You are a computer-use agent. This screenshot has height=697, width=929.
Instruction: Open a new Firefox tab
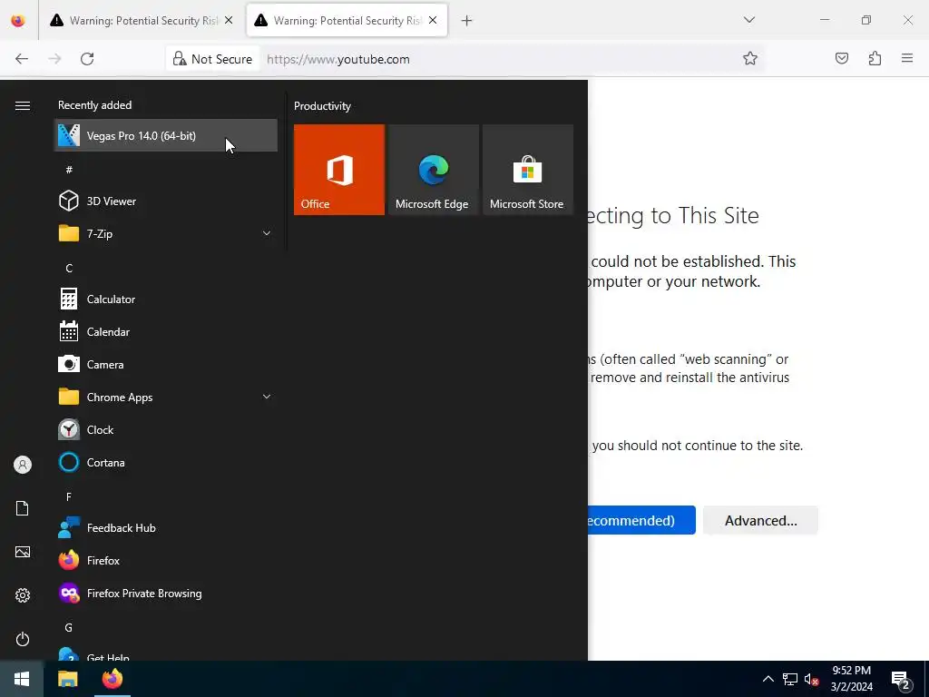point(467,21)
